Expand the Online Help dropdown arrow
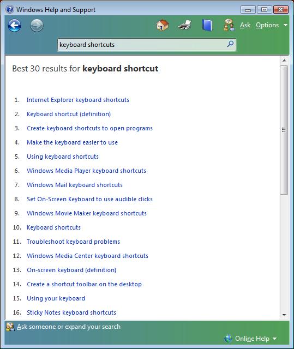 pyautogui.click(x=275, y=339)
